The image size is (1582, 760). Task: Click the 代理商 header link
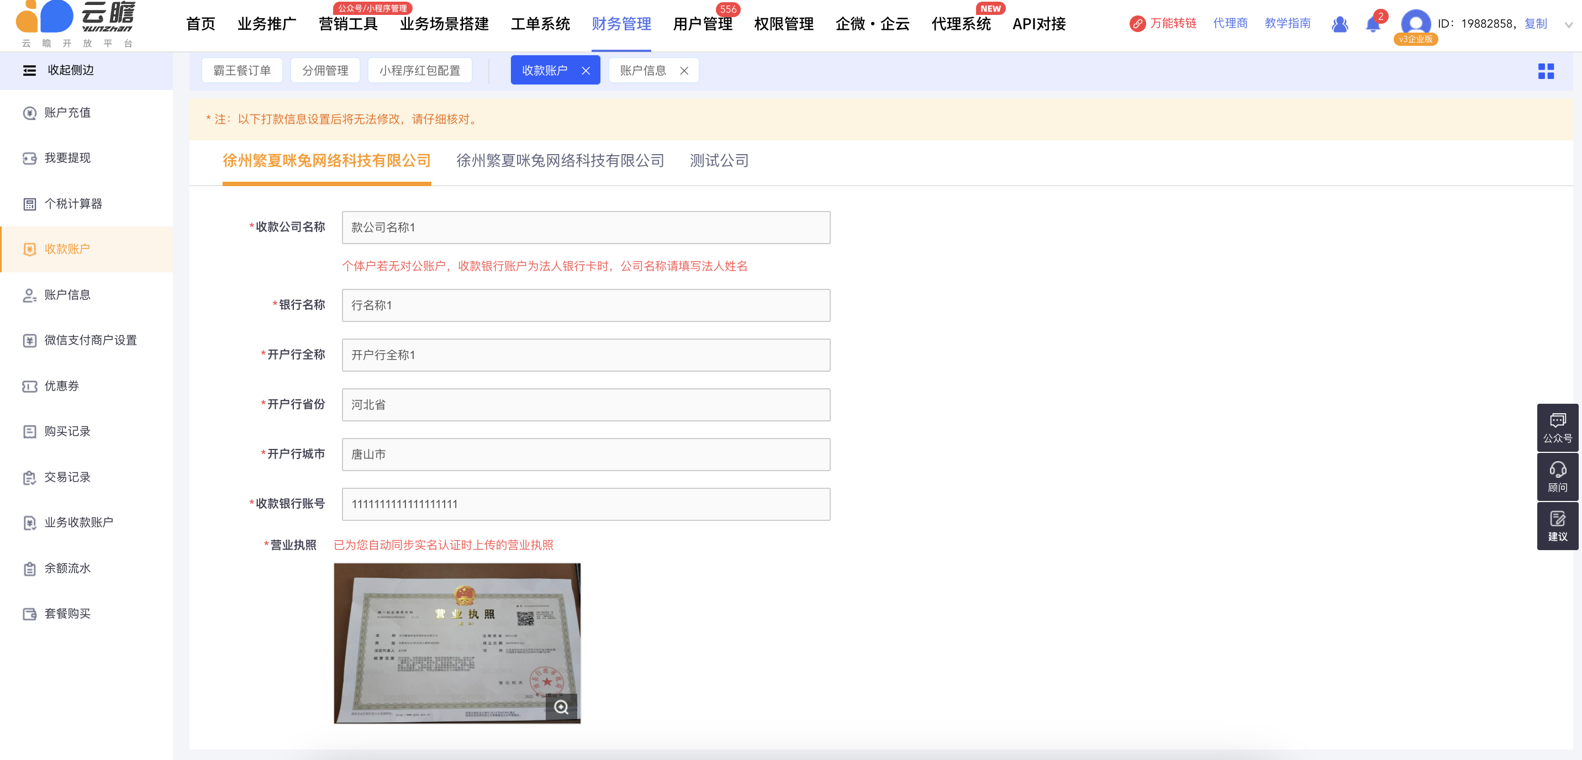(x=1230, y=23)
